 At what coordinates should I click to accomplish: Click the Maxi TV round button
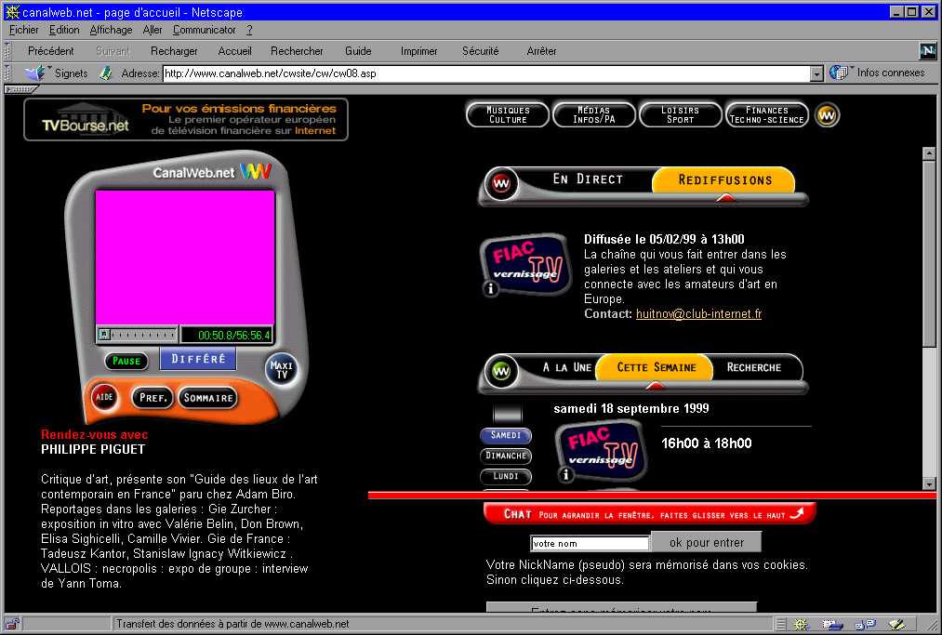(281, 369)
